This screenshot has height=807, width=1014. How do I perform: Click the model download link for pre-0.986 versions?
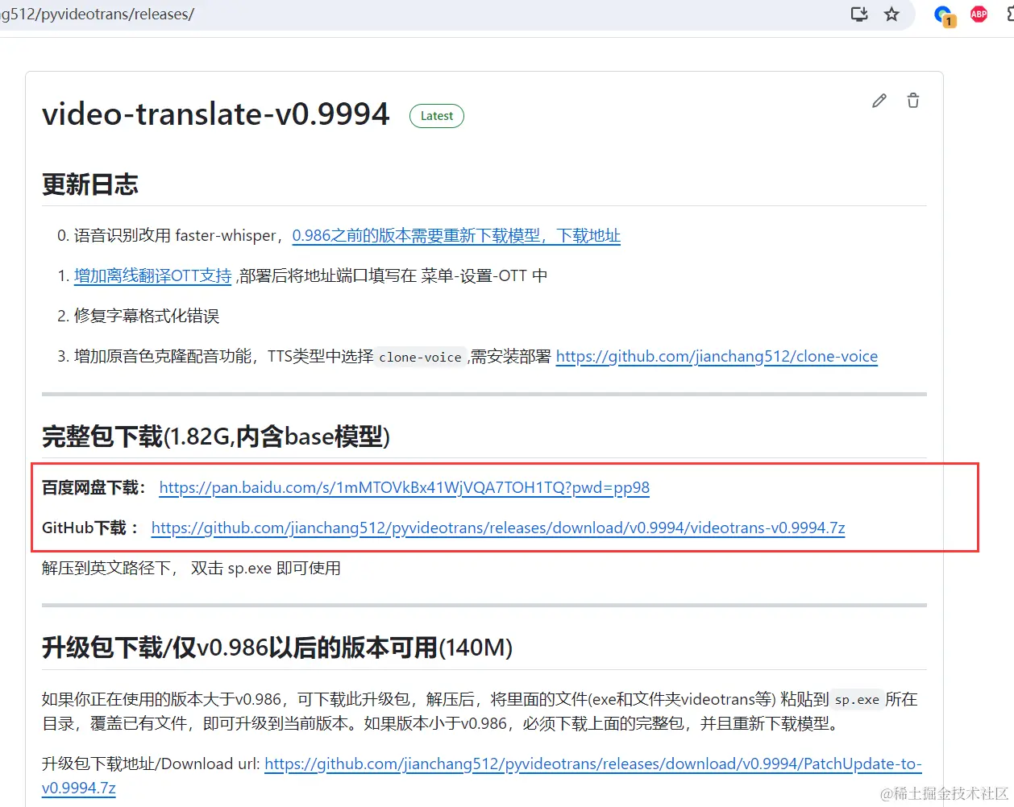click(456, 235)
